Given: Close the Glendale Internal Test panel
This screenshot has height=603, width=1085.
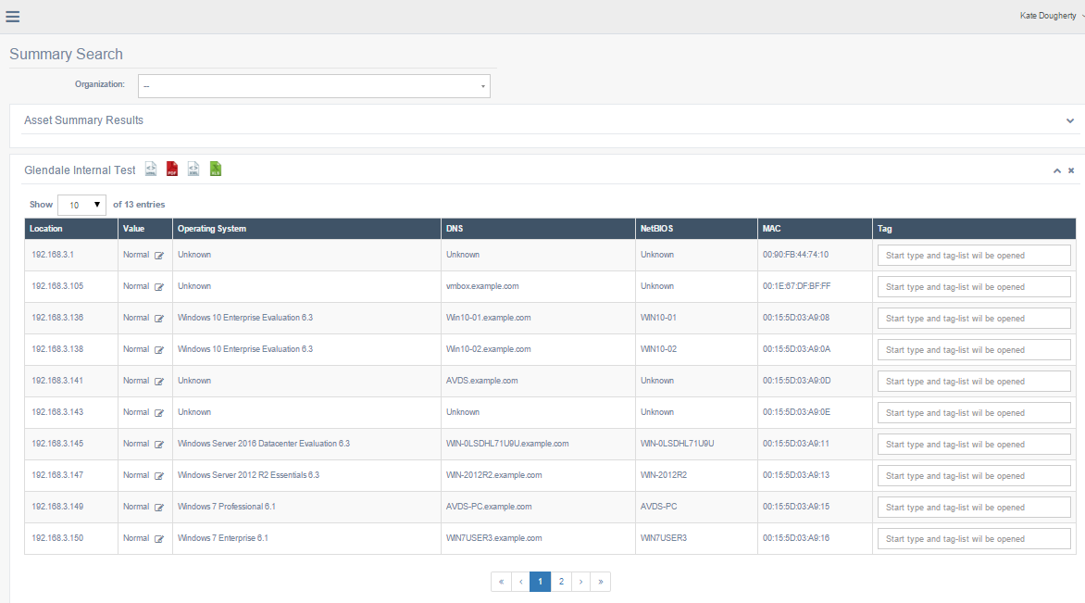Looking at the screenshot, I should point(1071,170).
